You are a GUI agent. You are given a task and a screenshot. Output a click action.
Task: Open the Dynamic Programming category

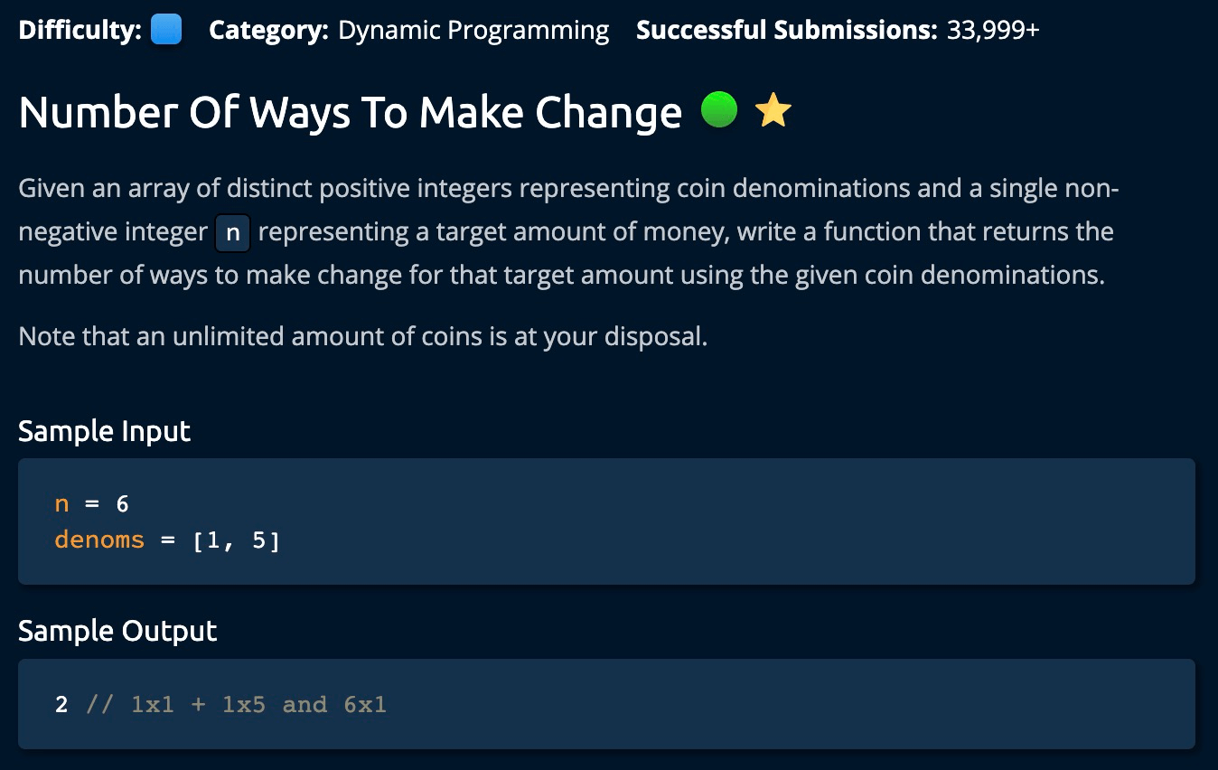tap(473, 31)
